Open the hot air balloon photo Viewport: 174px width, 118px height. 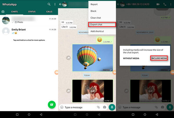(x=93, y=58)
